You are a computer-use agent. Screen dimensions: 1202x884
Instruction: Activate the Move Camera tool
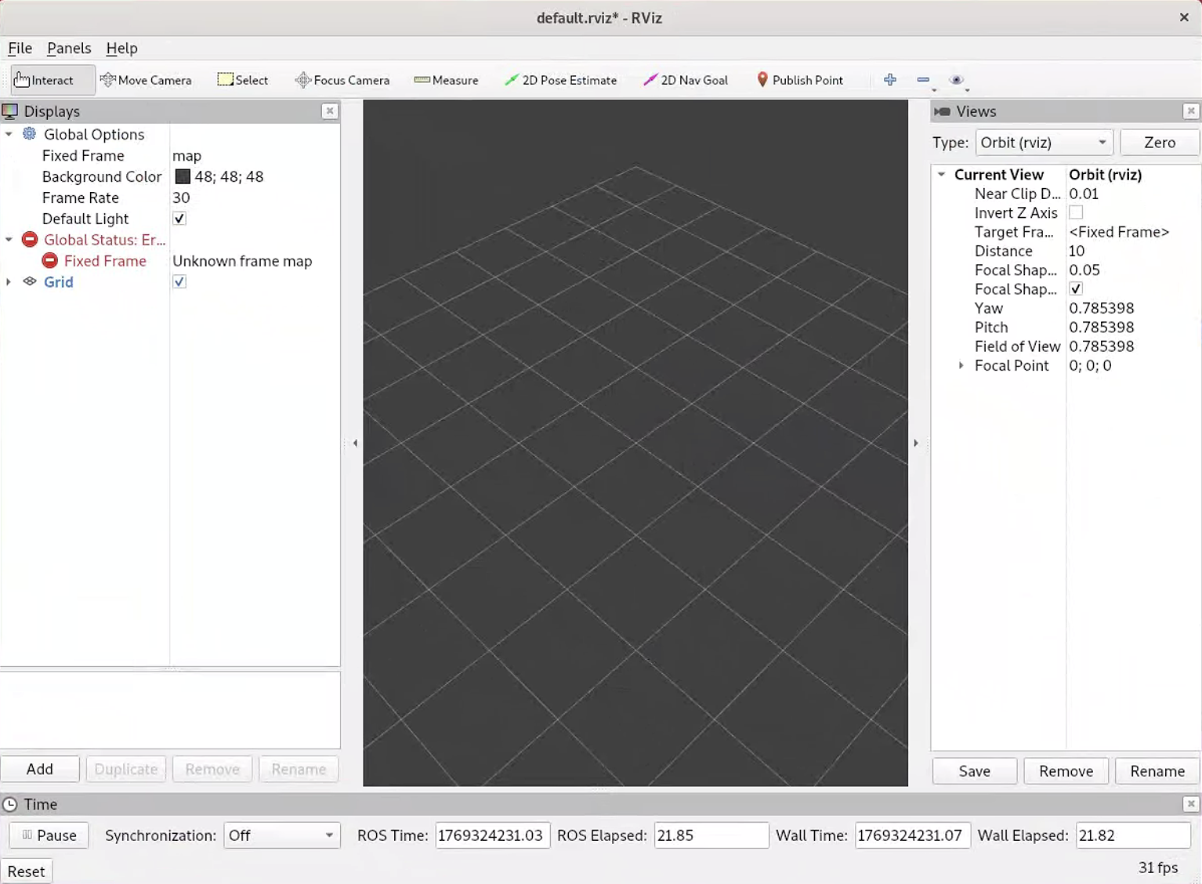coord(147,80)
